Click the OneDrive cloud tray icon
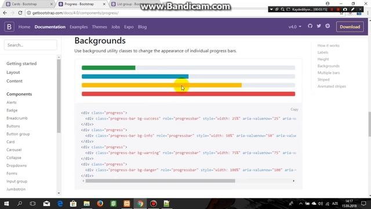The width and height of the screenshot is (371, 209). point(314,204)
